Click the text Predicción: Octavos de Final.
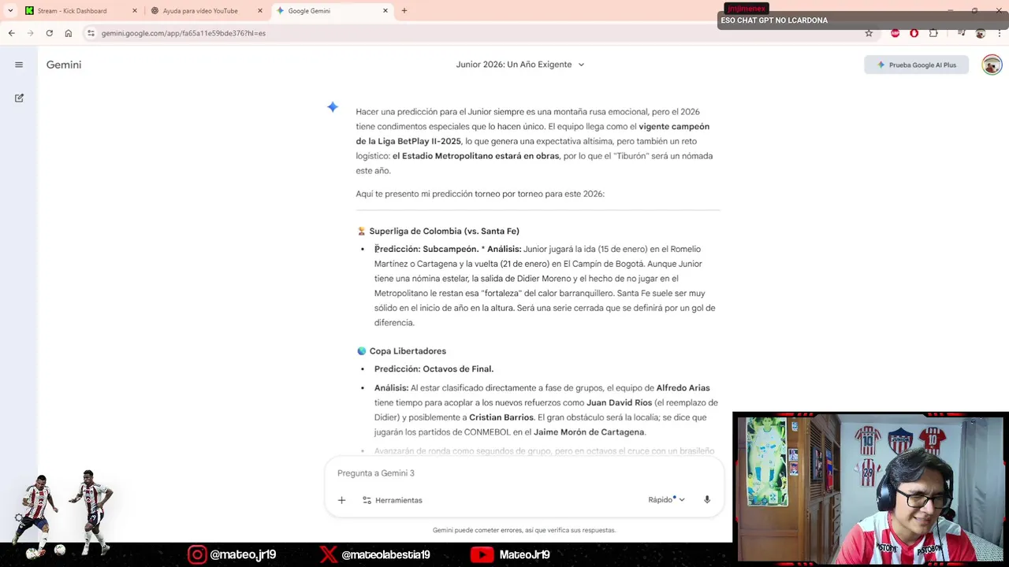 point(434,369)
